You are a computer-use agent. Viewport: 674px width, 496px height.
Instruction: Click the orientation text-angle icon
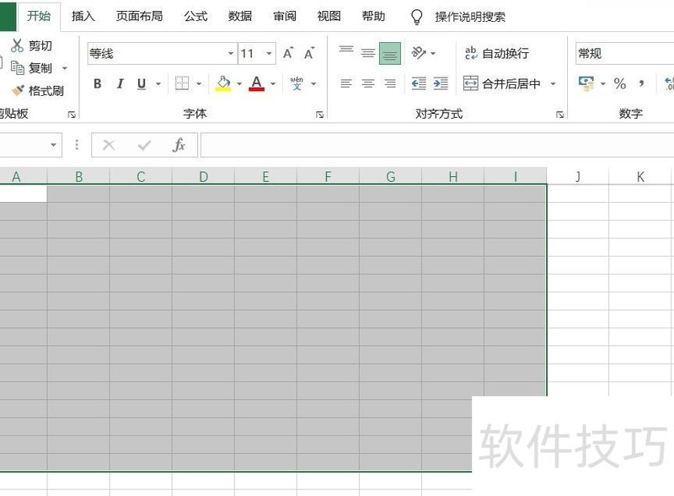coord(419,53)
